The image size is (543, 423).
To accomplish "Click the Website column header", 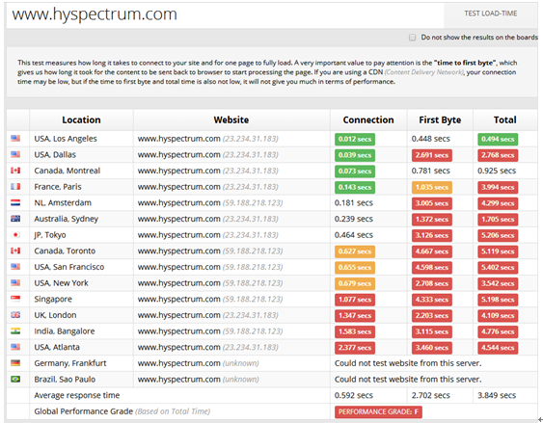I will (231, 119).
